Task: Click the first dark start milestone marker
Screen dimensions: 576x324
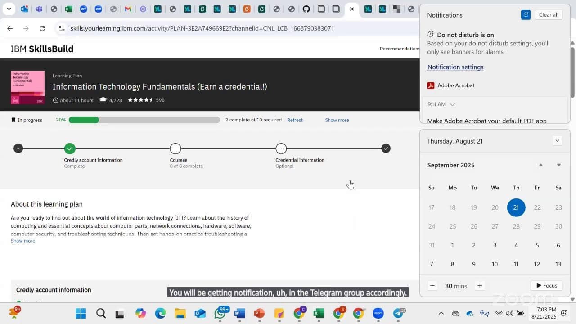Action: click(x=18, y=148)
